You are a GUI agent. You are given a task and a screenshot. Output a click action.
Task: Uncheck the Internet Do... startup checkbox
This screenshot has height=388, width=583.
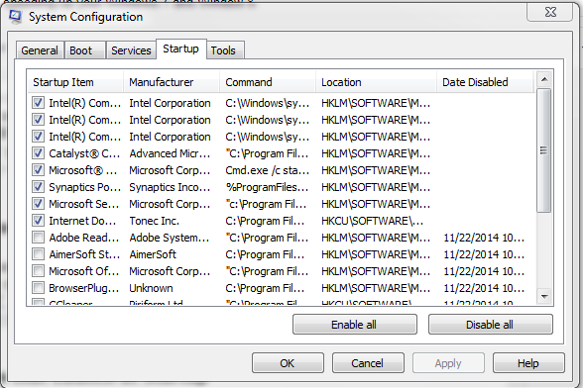click(38, 221)
